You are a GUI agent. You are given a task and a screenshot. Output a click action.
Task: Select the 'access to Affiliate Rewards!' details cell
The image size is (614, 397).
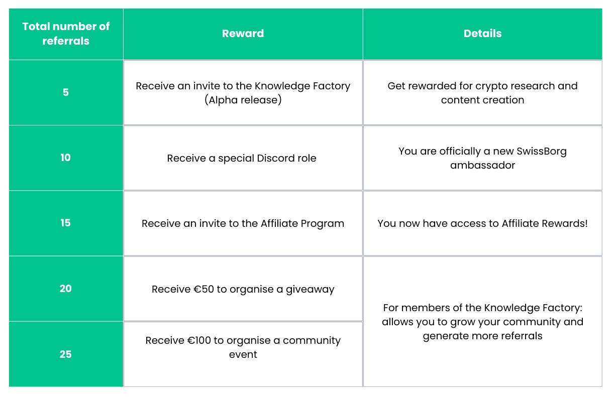click(x=482, y=223)
